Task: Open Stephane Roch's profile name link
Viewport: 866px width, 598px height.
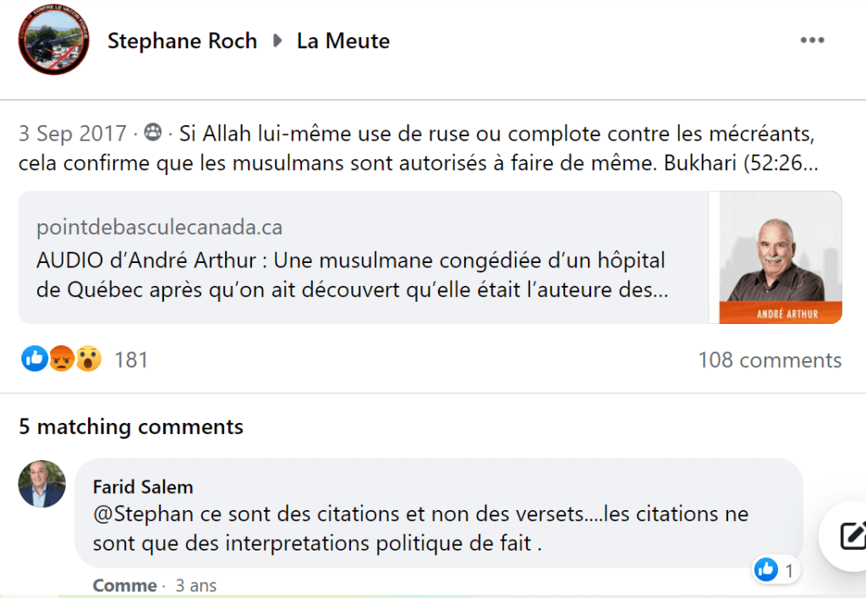Action: coord(182,41)
